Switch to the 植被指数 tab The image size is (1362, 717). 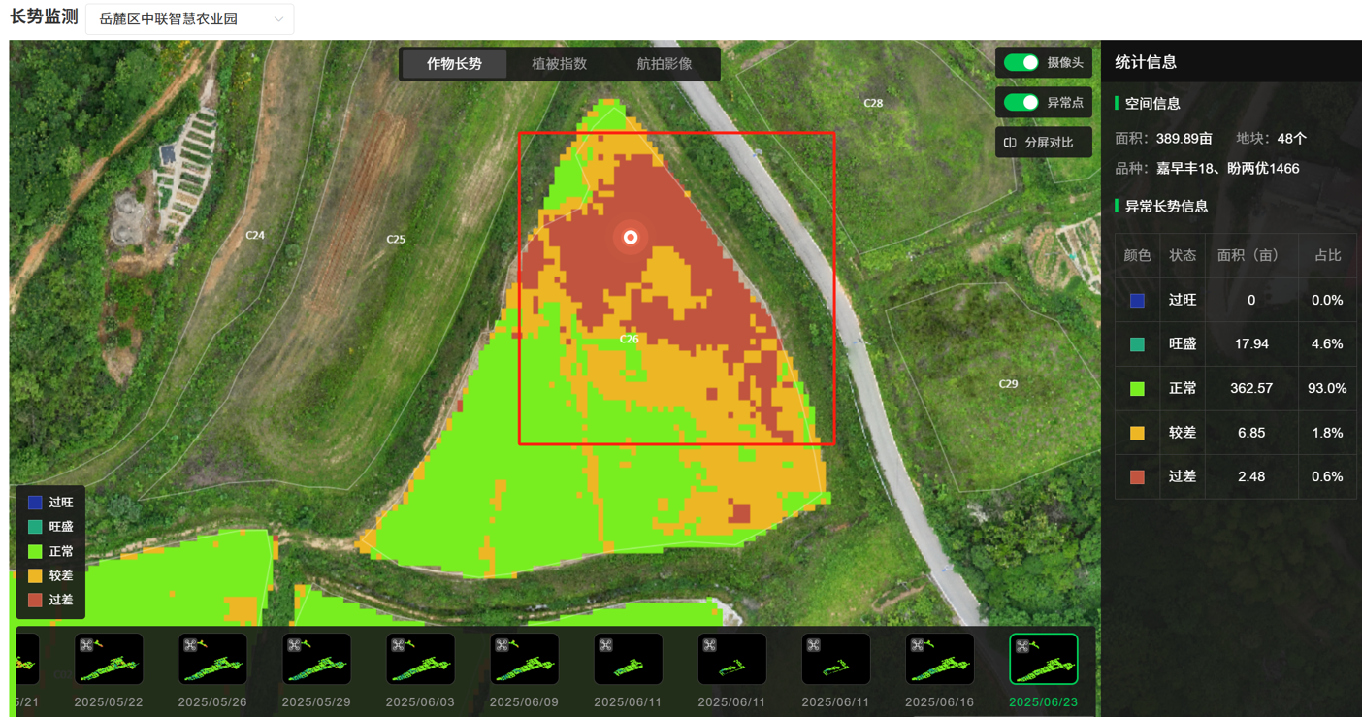tap(559, 64)
